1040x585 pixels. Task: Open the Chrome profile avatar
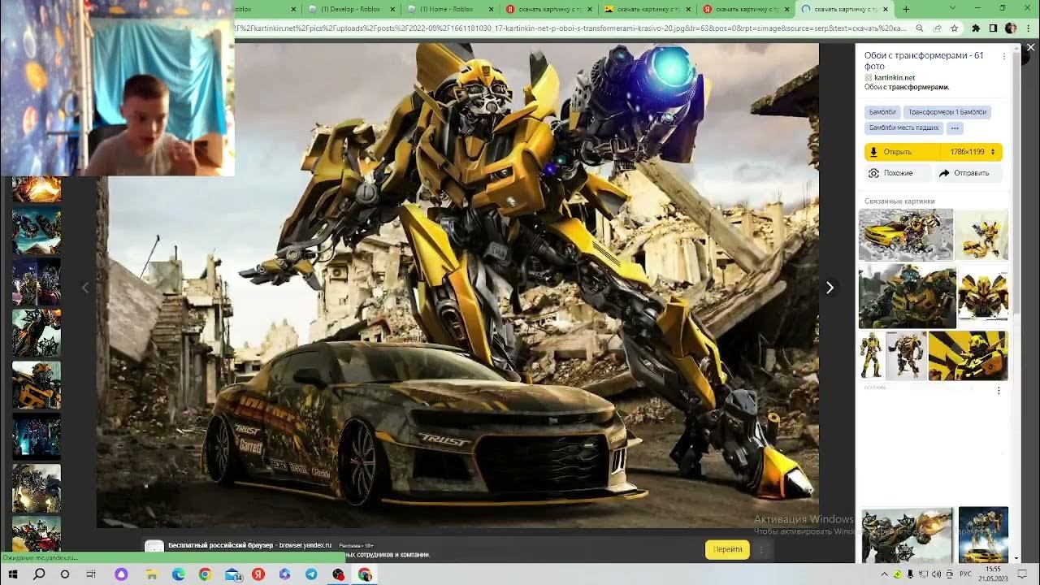[1011, 28]
